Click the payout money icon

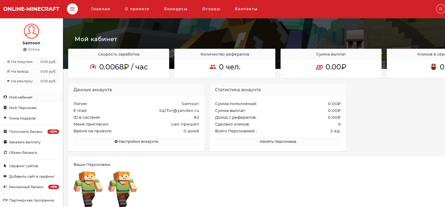[x=319, y=67]
